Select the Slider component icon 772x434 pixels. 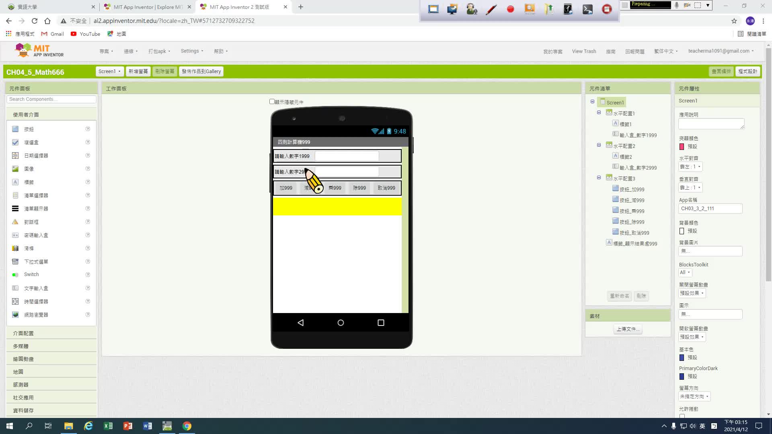15,248
